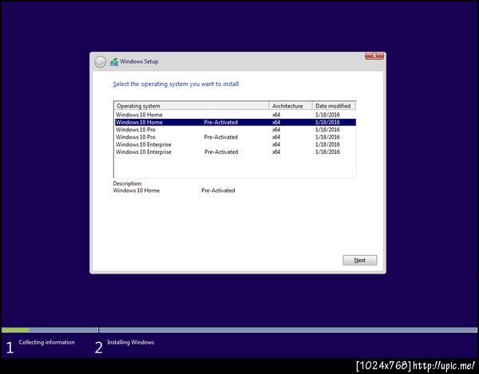This screenshot has width=479, height=374.
Task: Select Windows 10 Pro Pre-Activated row
Action: coord(236,137)
